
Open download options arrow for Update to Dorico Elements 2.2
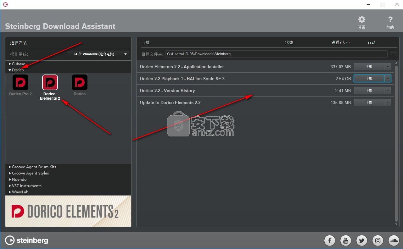(x=388, y=102)
